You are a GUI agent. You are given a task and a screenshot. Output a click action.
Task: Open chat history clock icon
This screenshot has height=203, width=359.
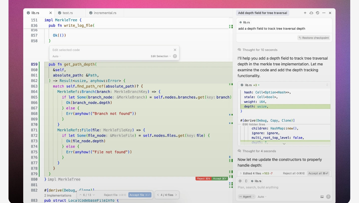coord(317,13)
